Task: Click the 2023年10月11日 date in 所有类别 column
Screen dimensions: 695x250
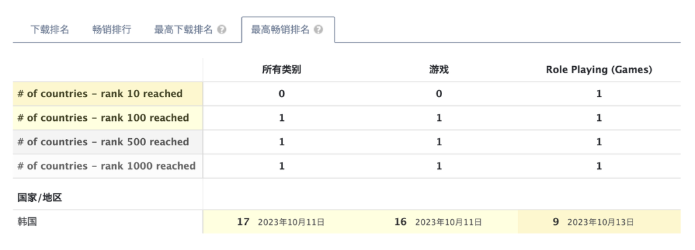Action: [x=292, y=222]
